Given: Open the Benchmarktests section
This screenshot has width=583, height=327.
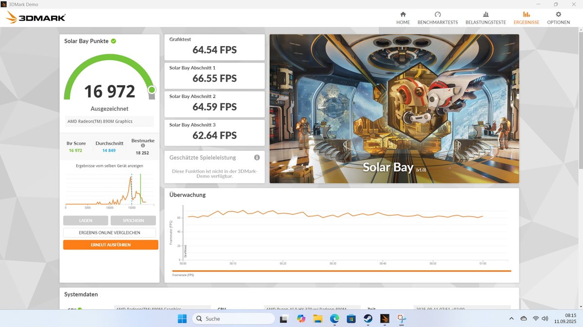Looking at the screenshot, I should click(437, 18).
